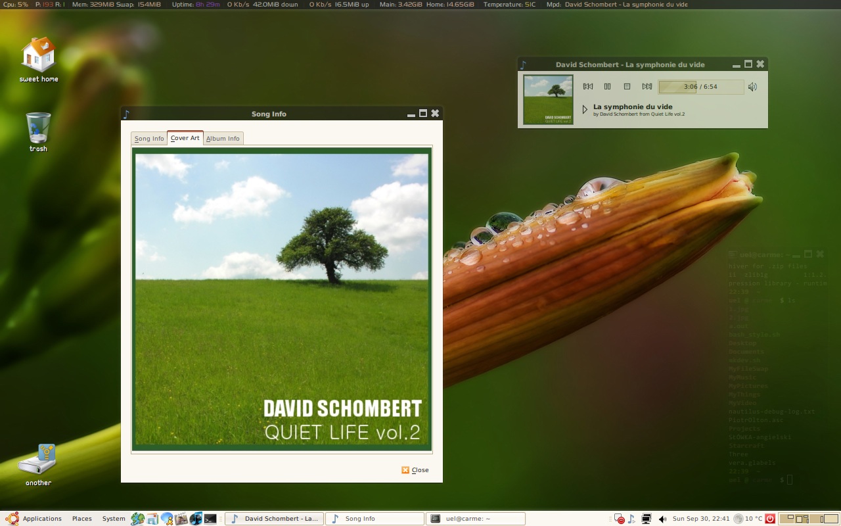Close the Song Info dialog via Close button
841x526 pixels.
[x=415, y=470]
